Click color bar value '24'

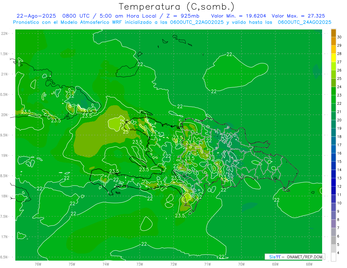pyautogui.click(x=339, y=87)
